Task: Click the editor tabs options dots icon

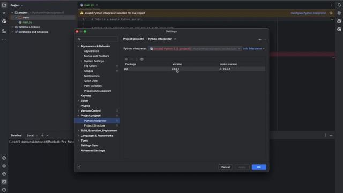Action: click(331, 5)
